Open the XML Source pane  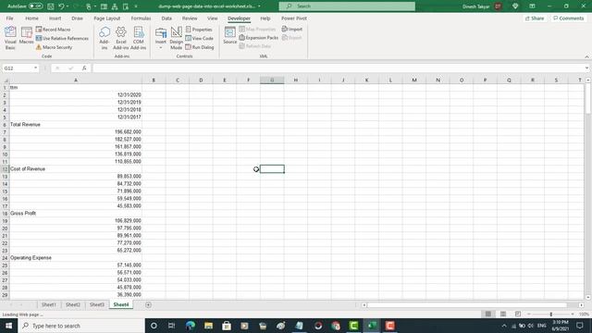pyautogui.click(x=230, y=35)
